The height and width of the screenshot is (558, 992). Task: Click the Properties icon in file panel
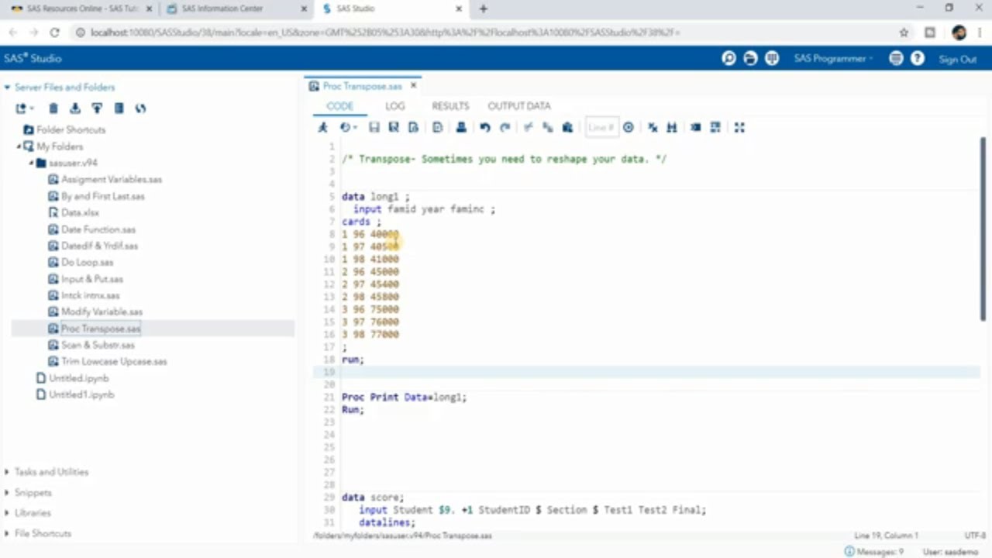(x=119, y=108)
